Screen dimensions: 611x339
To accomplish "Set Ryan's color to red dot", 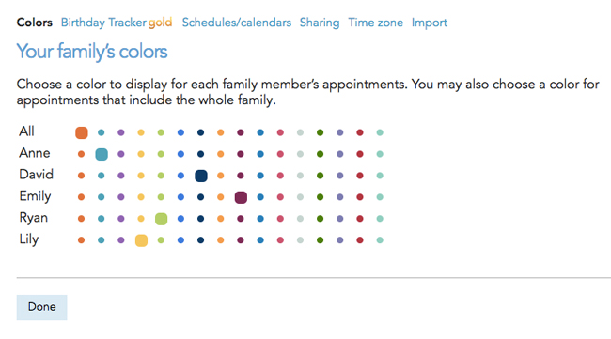I will click(360, 219).
